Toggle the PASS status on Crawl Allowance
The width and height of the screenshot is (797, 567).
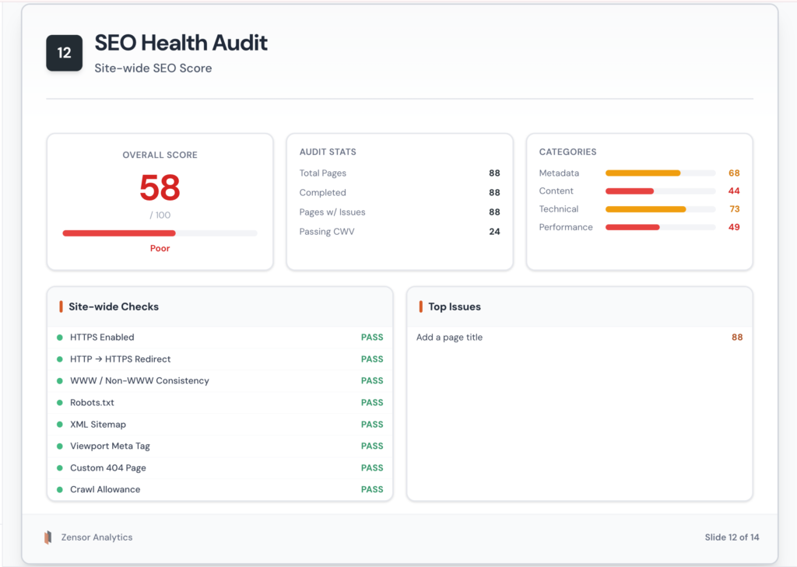372,489
